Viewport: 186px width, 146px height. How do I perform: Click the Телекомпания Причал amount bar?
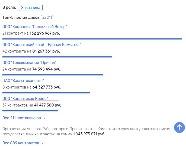53,75
